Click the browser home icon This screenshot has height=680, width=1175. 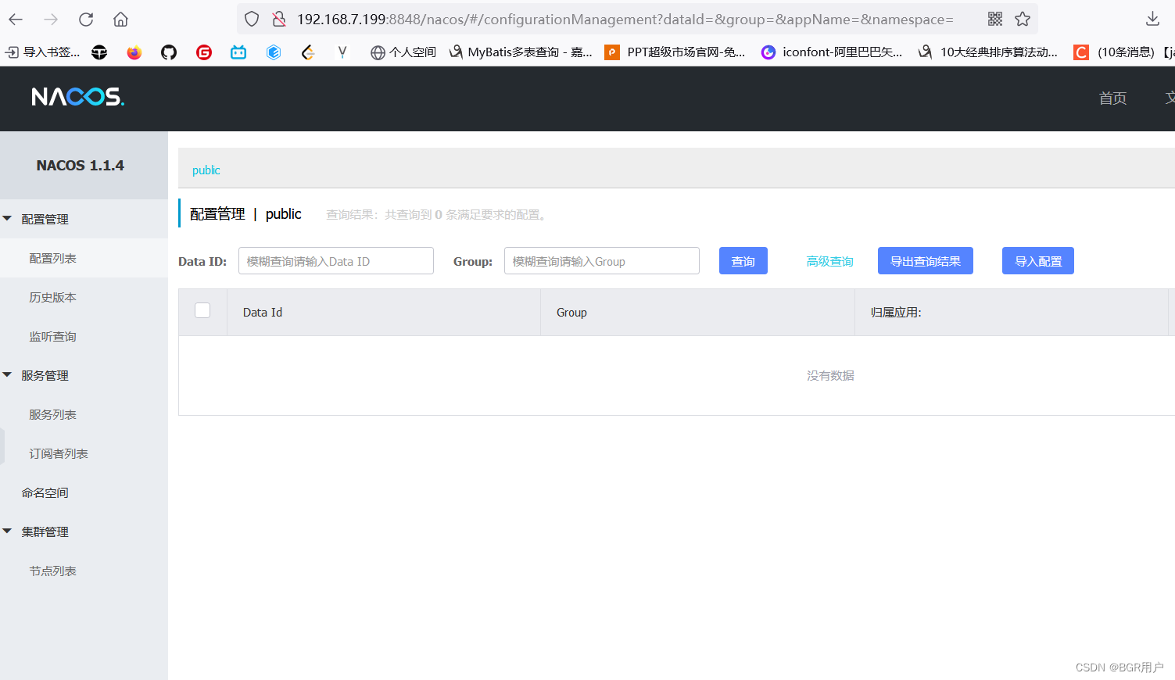pyautogui.click(x=120, y=19)
